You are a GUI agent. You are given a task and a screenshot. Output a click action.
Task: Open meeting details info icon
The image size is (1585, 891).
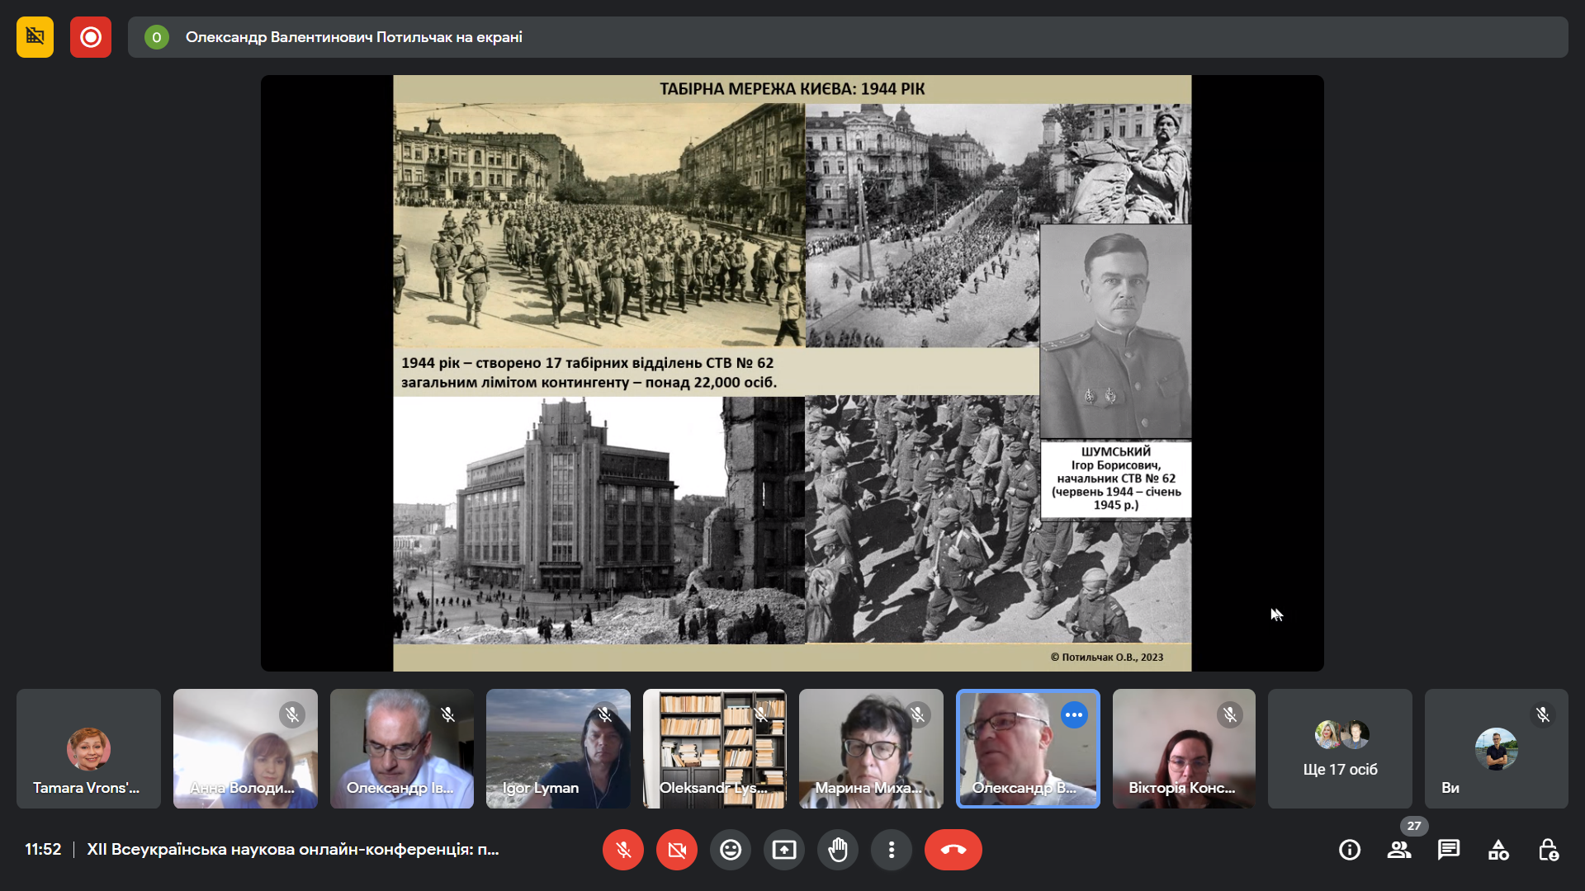1350,850
